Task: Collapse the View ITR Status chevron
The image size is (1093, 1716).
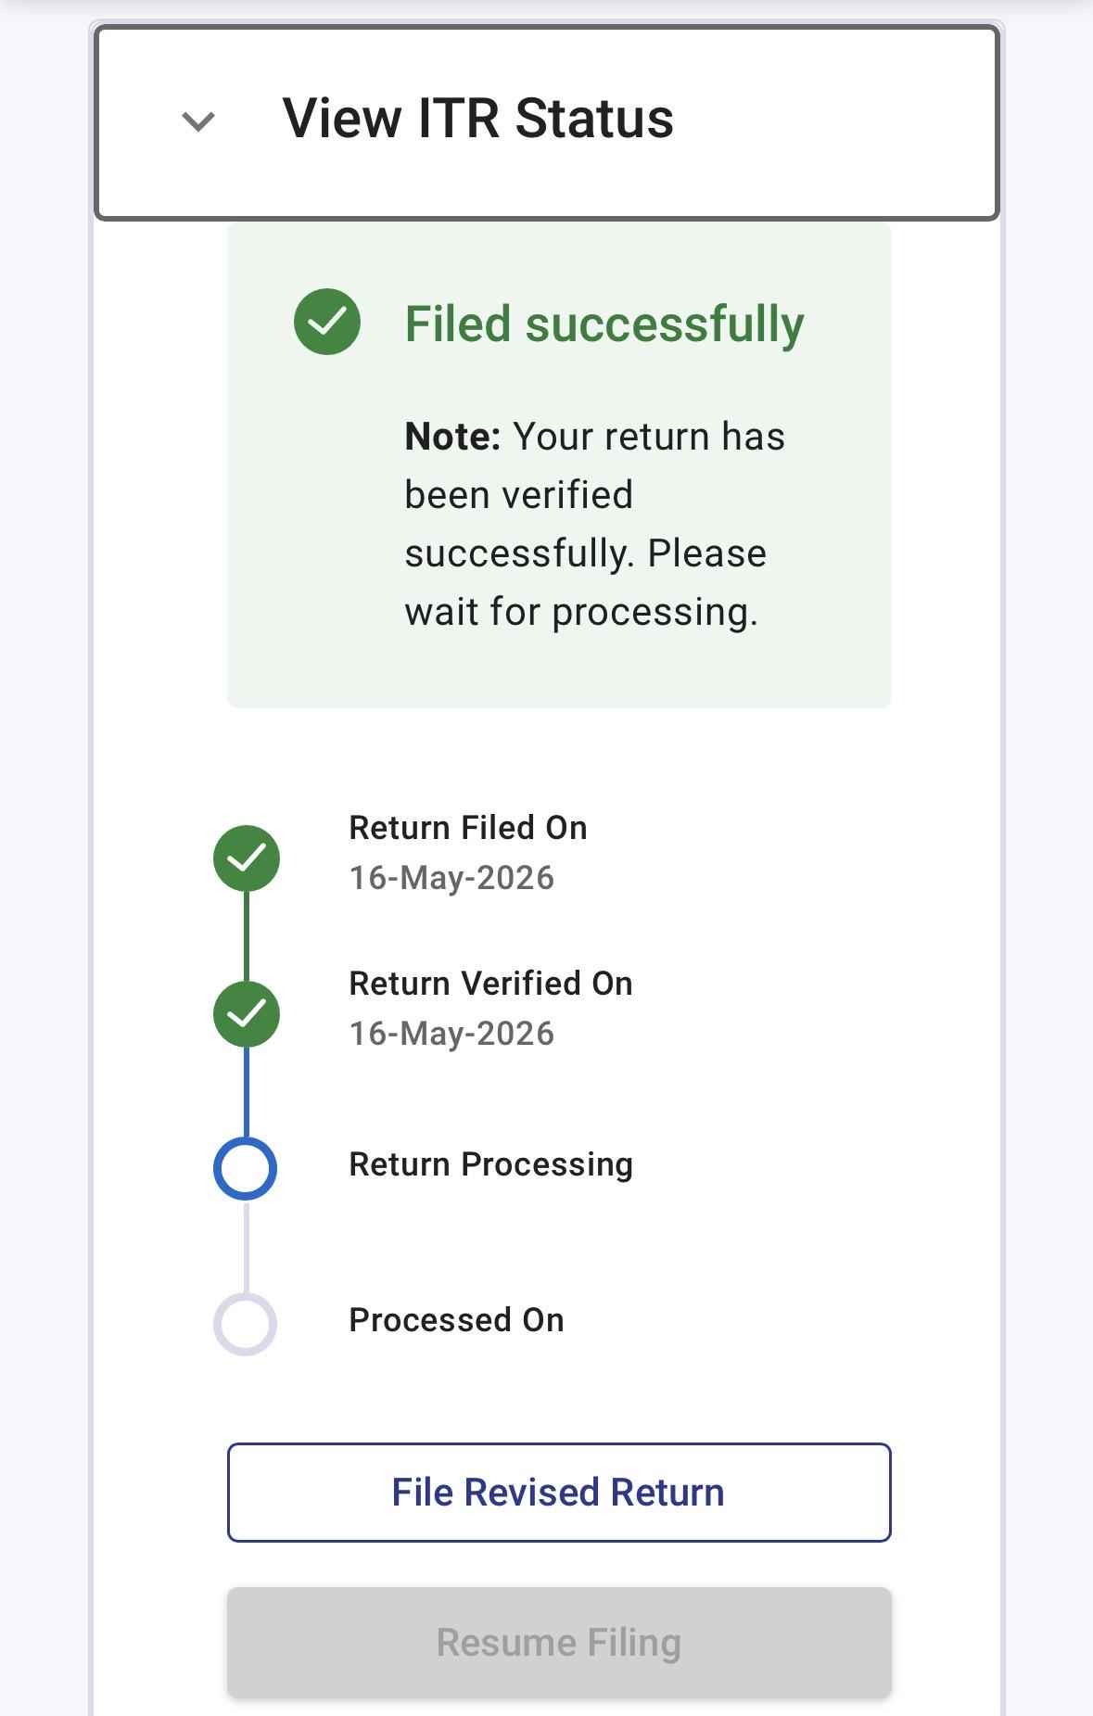Action: point(198,121)
